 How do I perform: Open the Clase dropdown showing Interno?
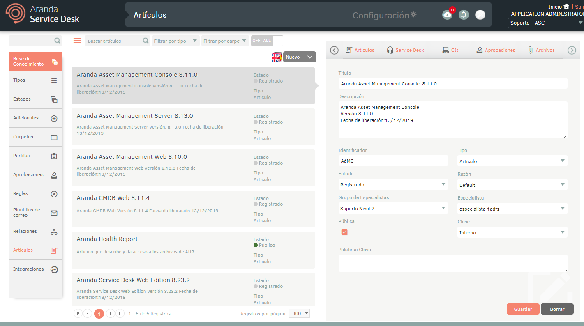(512, 232)
